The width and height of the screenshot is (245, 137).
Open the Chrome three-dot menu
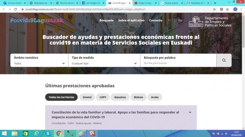pyautogui.click(x=241, y=9)
